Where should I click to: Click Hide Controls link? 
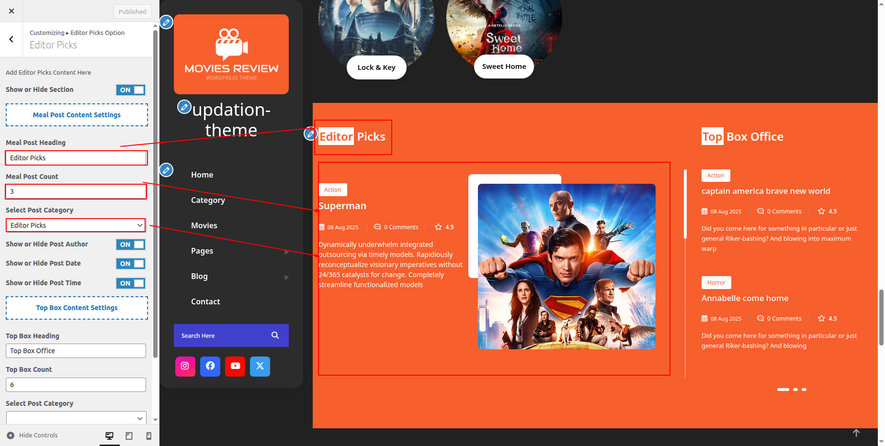coord(33,435)
